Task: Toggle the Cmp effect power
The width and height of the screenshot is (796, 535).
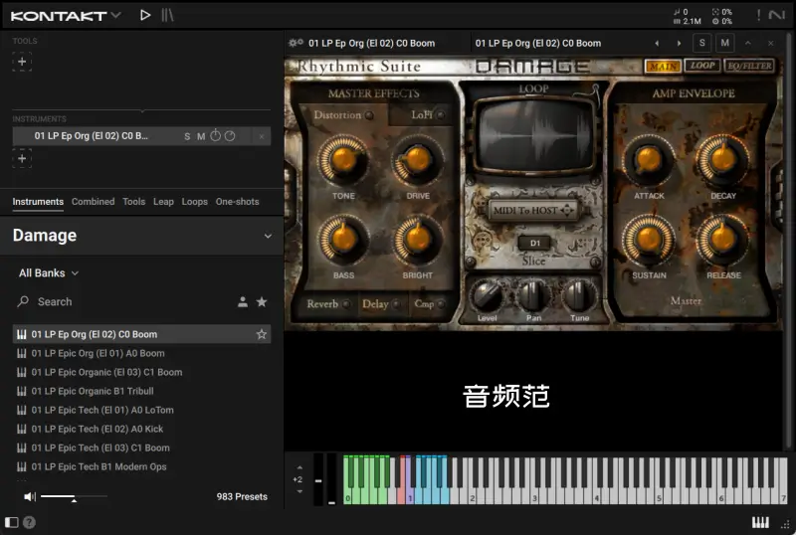Action: coord(441,304)
